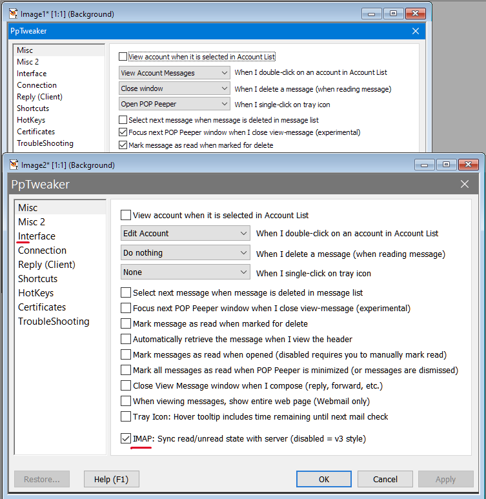Uncheck 'Mark message as read' in Image1 window
This screenshot has width=486, height=499.
click(123, 145)
